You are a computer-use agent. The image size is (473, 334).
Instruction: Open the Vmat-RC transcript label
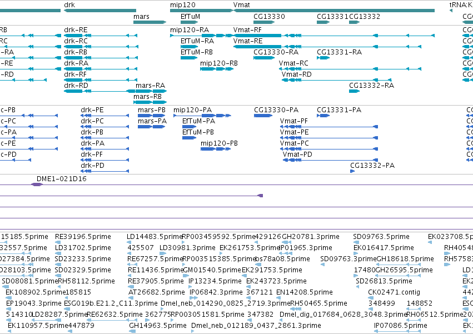coord(293,63)
